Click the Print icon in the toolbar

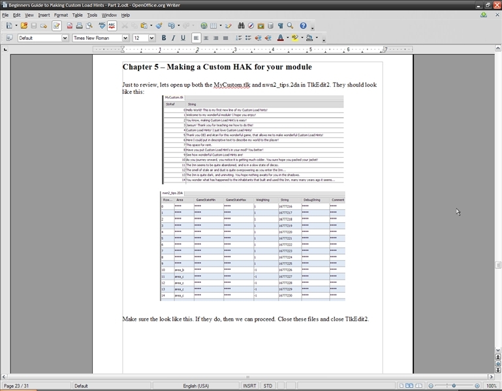[x=79, y=26]
